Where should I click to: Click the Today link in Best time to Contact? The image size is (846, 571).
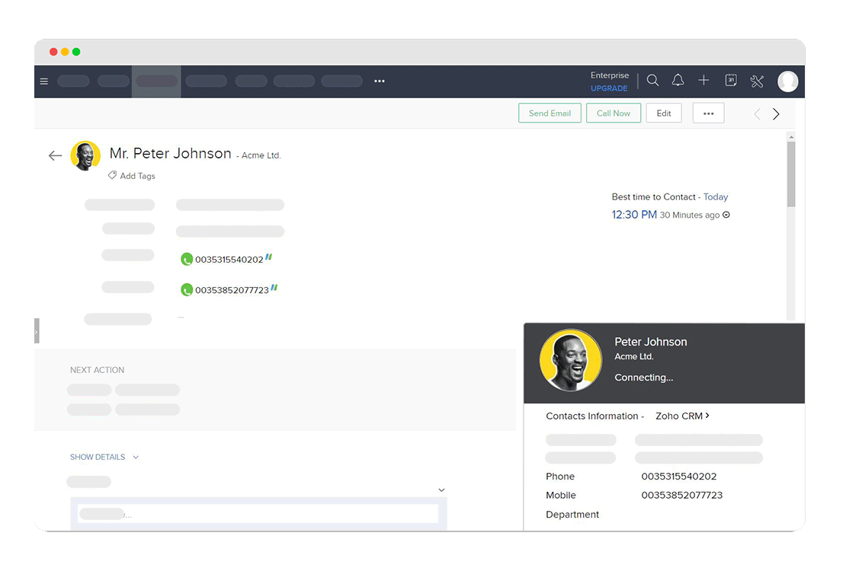tap(716, 196)
